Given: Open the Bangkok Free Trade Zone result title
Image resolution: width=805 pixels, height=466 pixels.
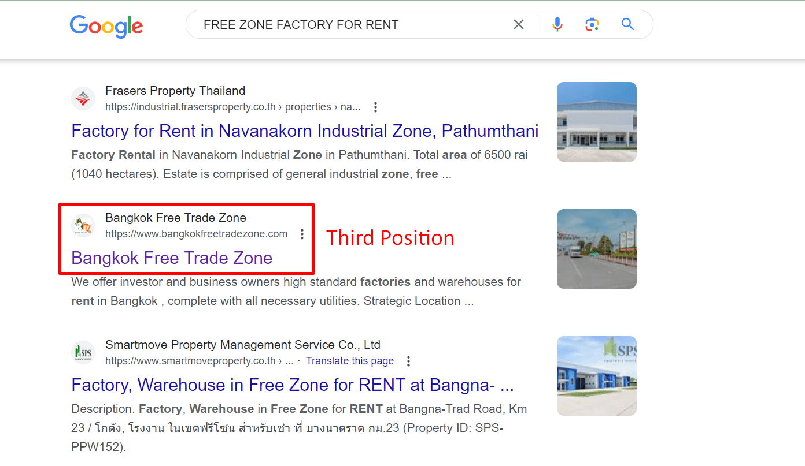Looking at the screenshot, I should pos(172,258).
